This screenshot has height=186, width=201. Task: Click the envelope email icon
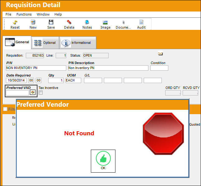(x=160, y=53)
